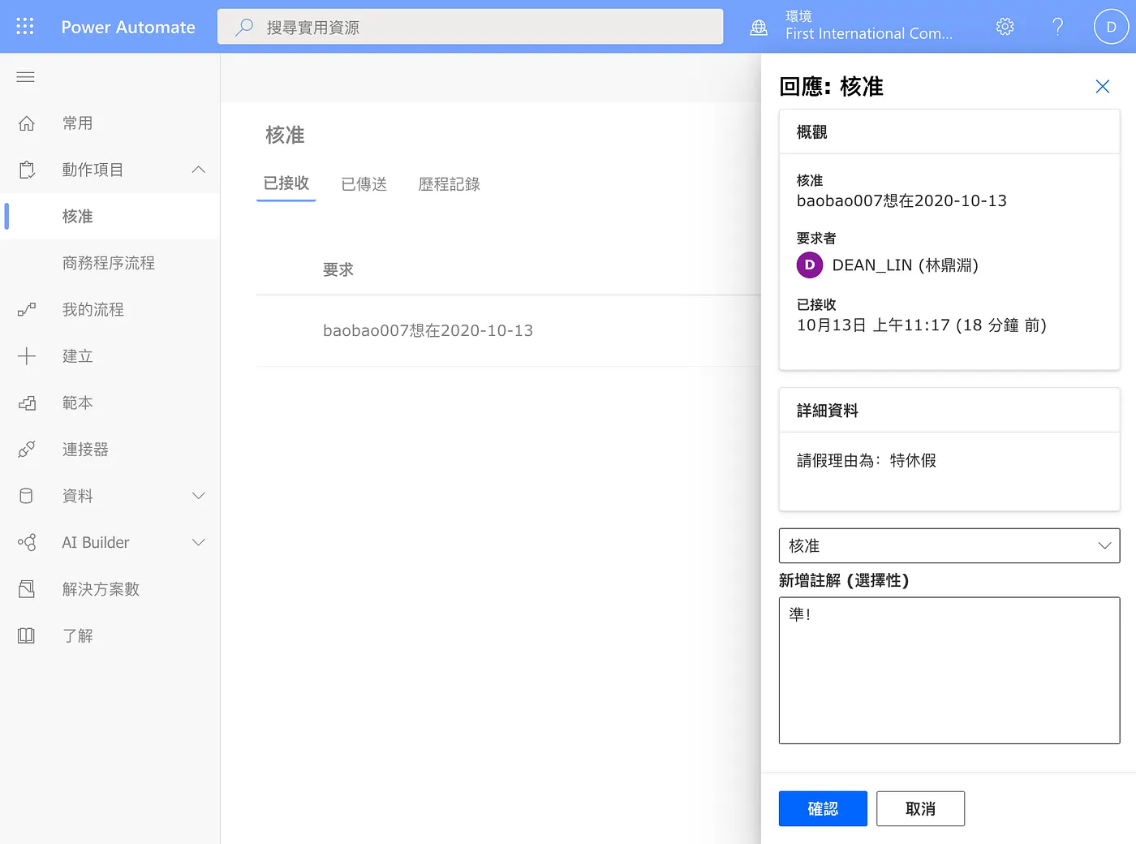
Task: Click the 解決方案數 sidebar label
Action: pos(101,589)
